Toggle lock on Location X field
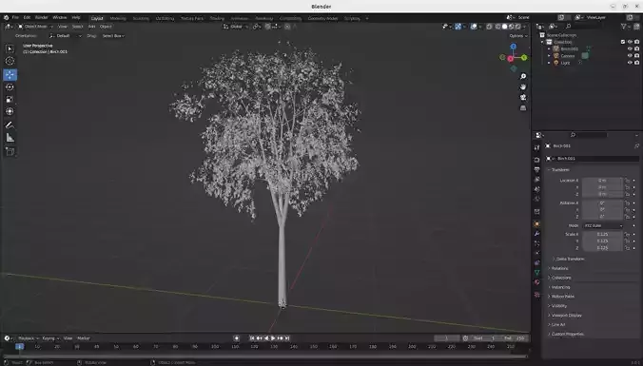 point(627,181)
